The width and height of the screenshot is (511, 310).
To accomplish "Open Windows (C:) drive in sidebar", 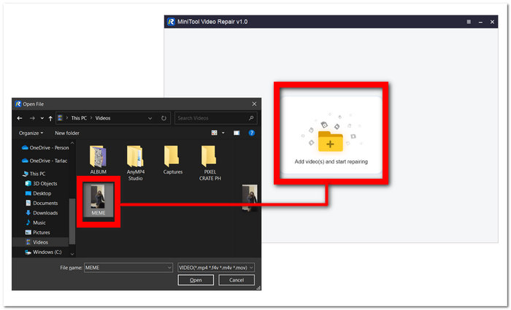I will click(x=43, y=252).
